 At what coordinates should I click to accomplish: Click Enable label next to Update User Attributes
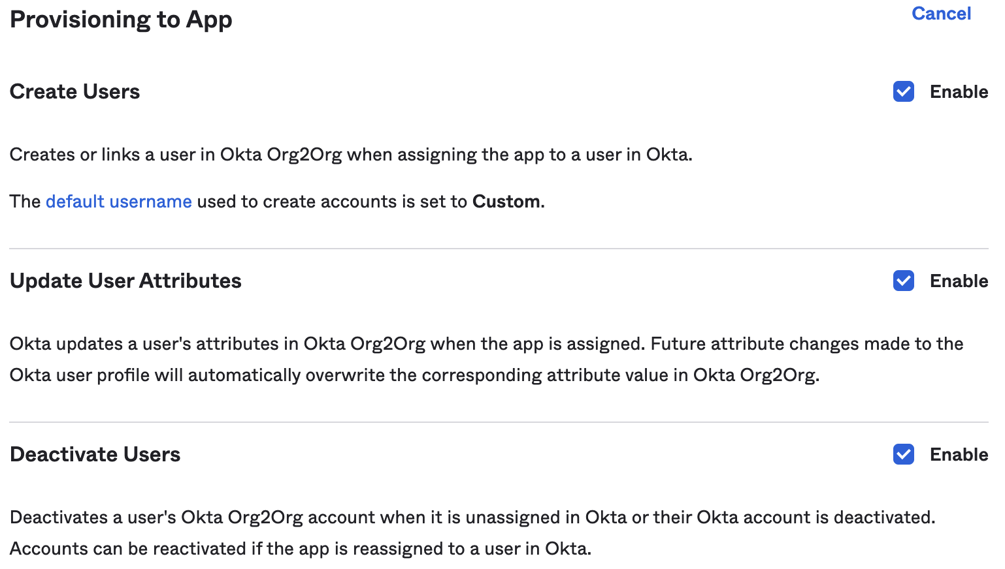pos(959,281)
